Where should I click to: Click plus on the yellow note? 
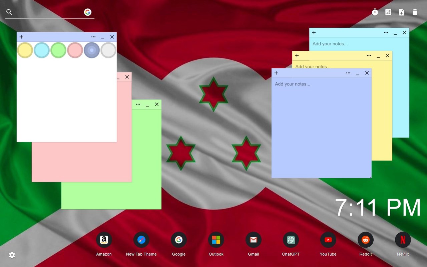click(x=297, y=56)
